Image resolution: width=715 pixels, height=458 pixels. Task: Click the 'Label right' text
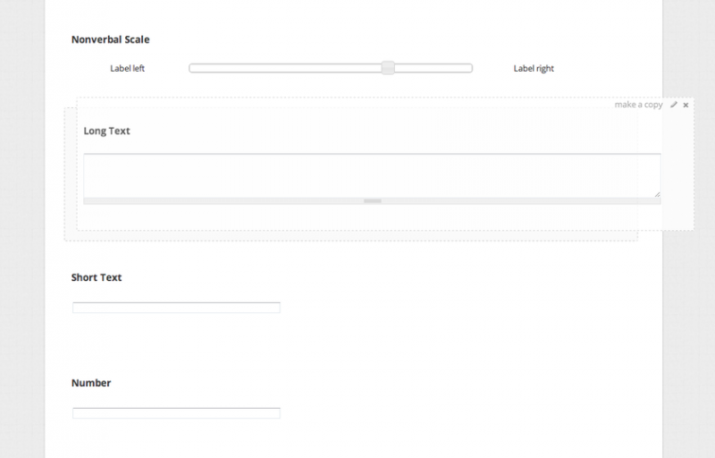[534, 68]
